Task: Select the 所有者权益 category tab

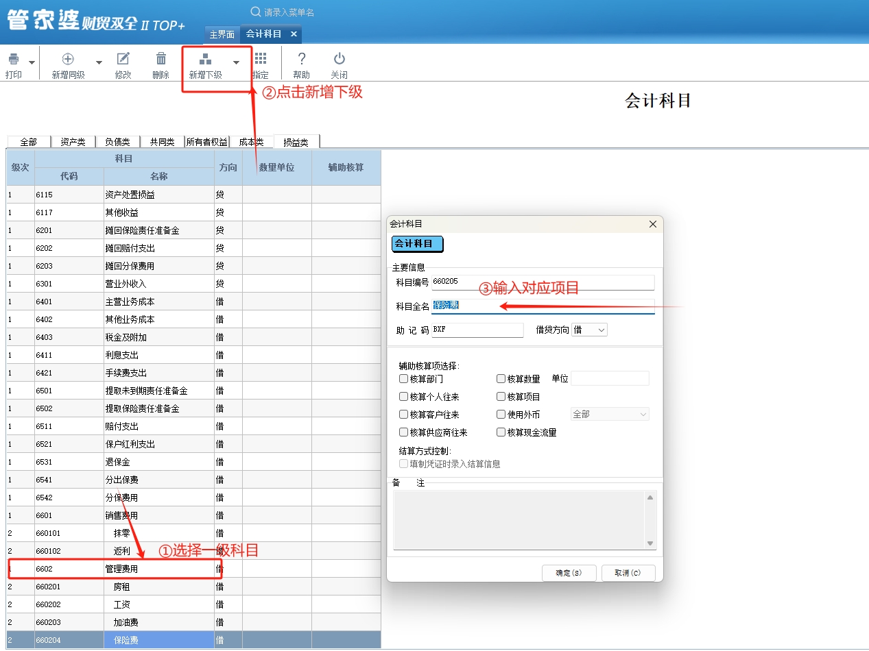Action: pyautogui.click(x=207, y=142)
